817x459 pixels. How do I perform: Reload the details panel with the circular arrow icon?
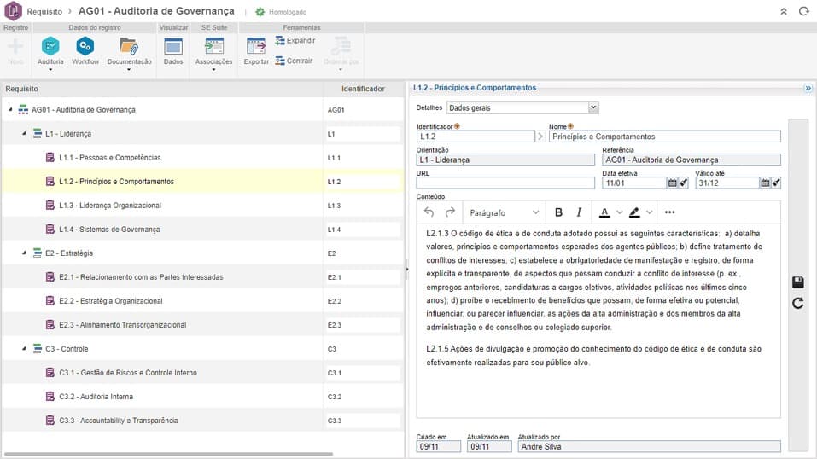click(x=797, y=303)
